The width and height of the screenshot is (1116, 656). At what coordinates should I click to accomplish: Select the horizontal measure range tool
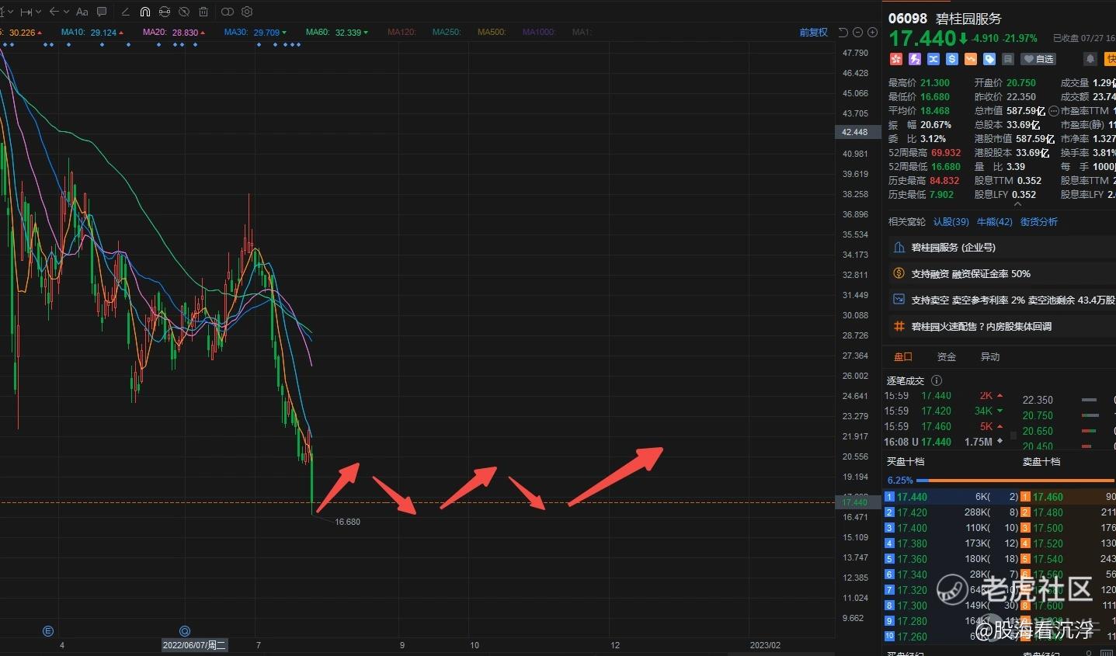coord(26,12)
